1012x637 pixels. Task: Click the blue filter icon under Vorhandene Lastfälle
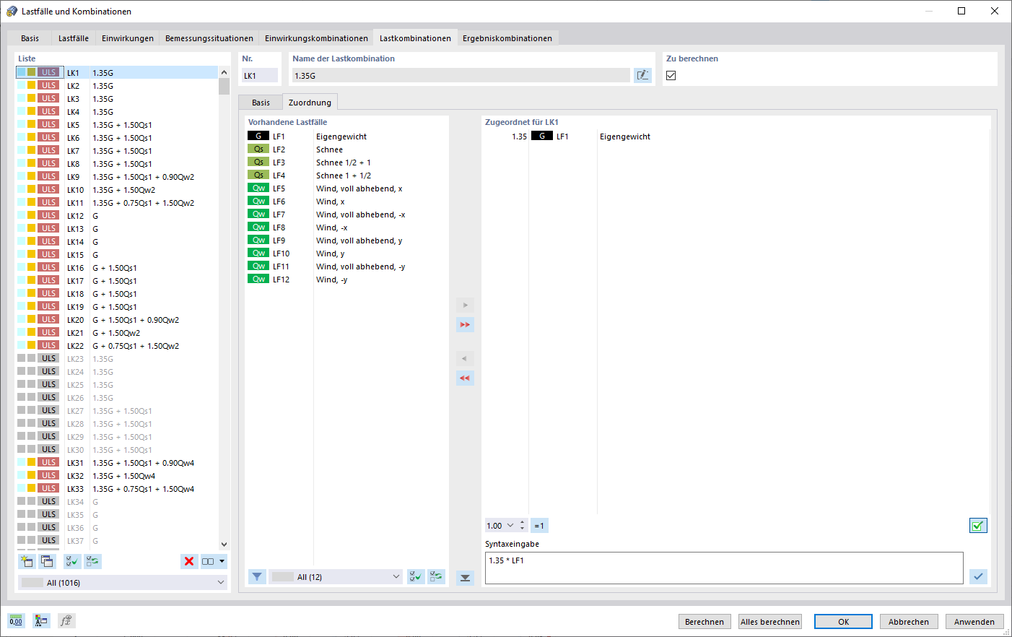[x=257, y=576]
